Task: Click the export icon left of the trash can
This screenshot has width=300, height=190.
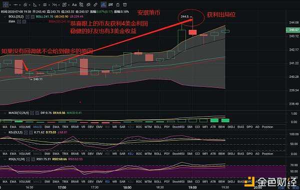Action: pos(118,4)
